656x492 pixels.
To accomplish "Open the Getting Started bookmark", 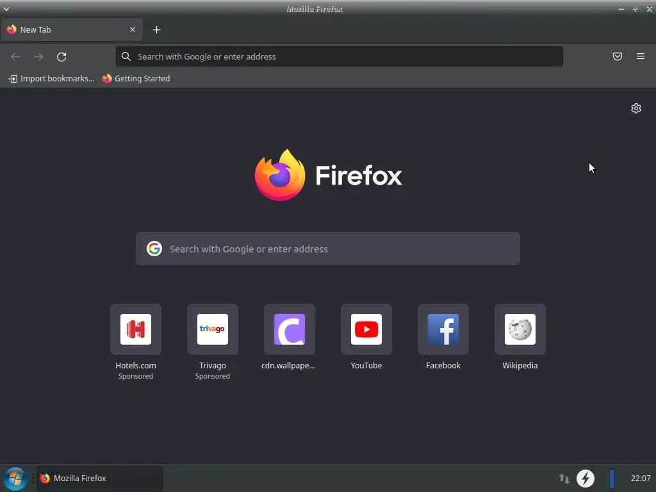I will tap(136, 79).
